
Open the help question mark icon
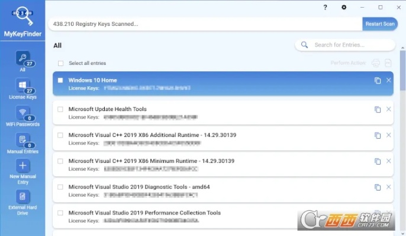pos(325,7)
